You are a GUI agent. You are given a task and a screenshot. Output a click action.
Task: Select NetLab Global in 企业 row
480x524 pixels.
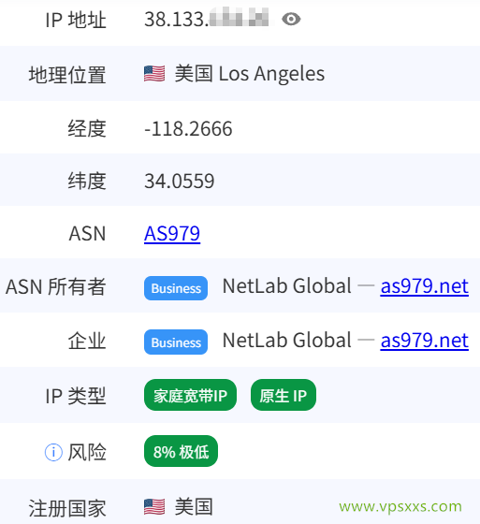[287, 341]
